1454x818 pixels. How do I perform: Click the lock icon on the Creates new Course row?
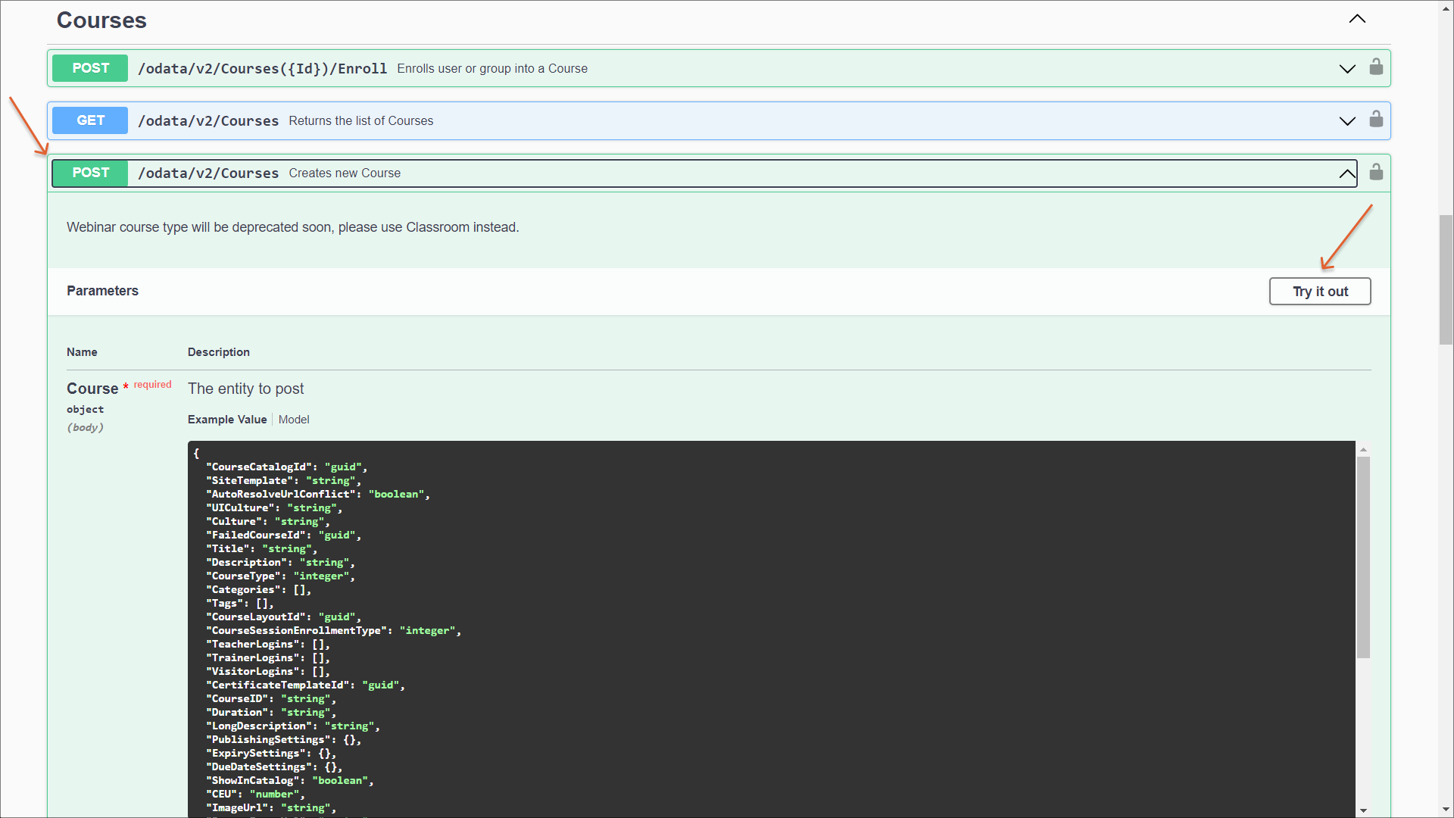click(1376, 172)
